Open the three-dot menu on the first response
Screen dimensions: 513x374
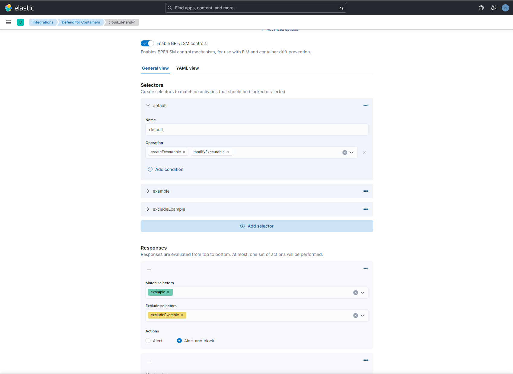pos(366,268)
